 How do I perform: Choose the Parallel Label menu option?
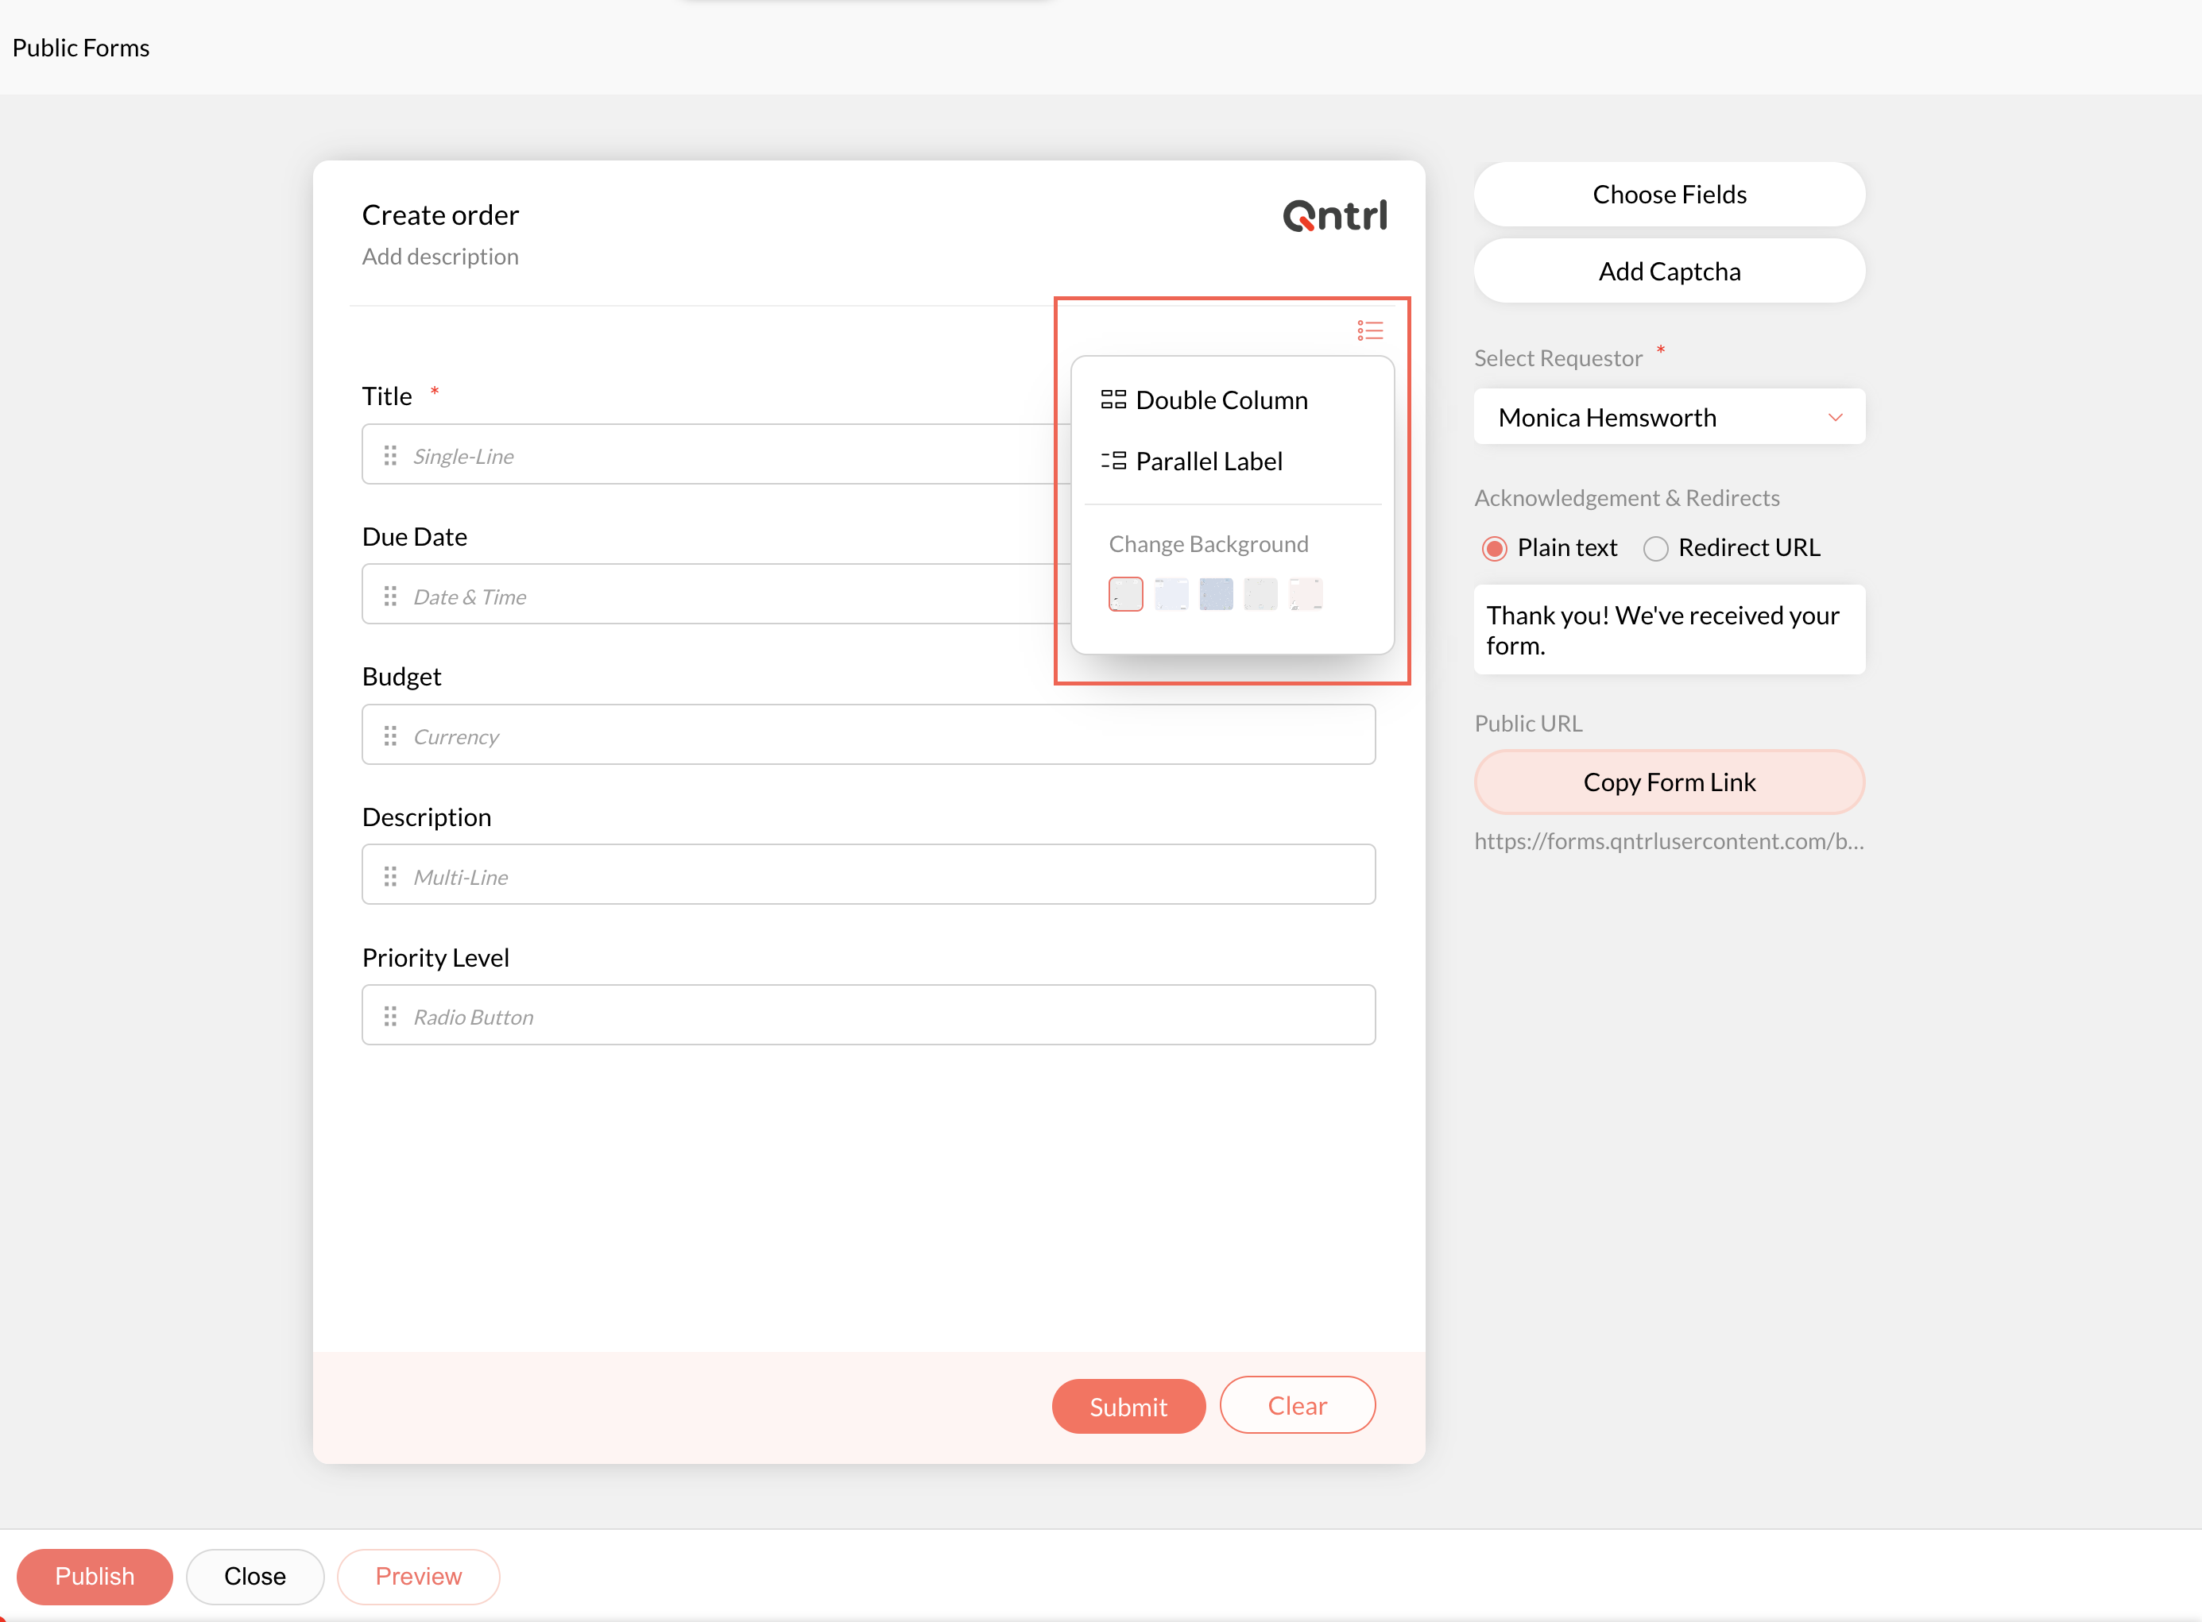pos(1208,461)
